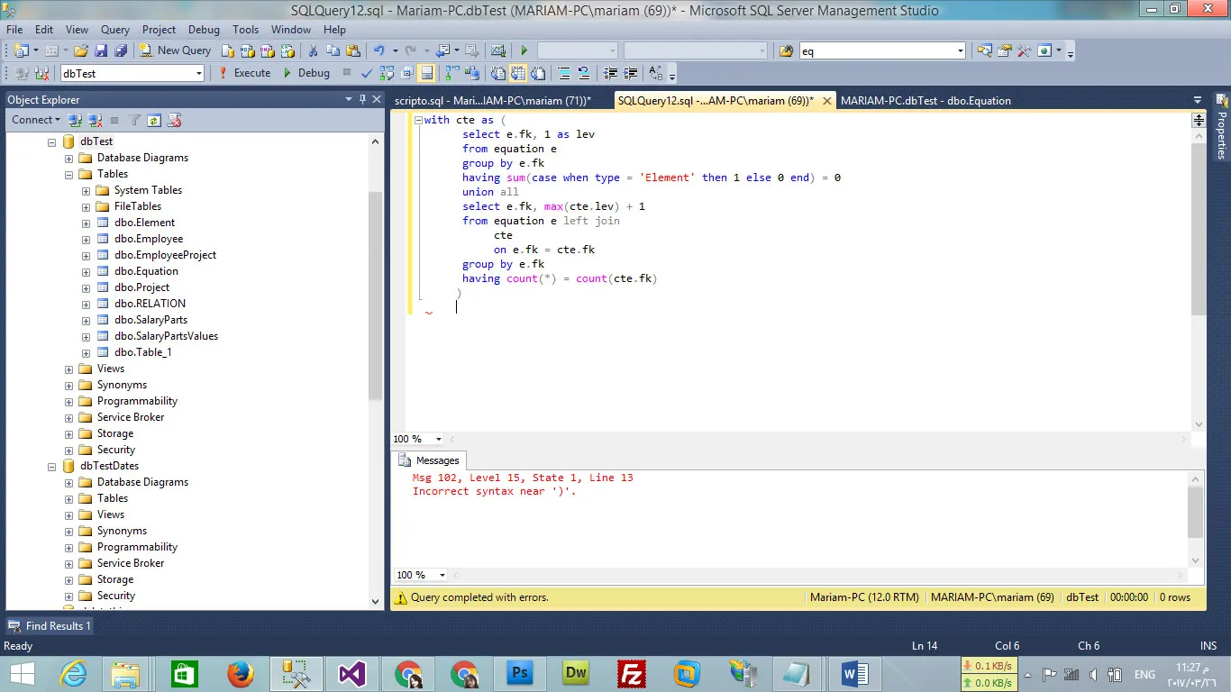Open Firefox from the taskbar

(240, 673)
